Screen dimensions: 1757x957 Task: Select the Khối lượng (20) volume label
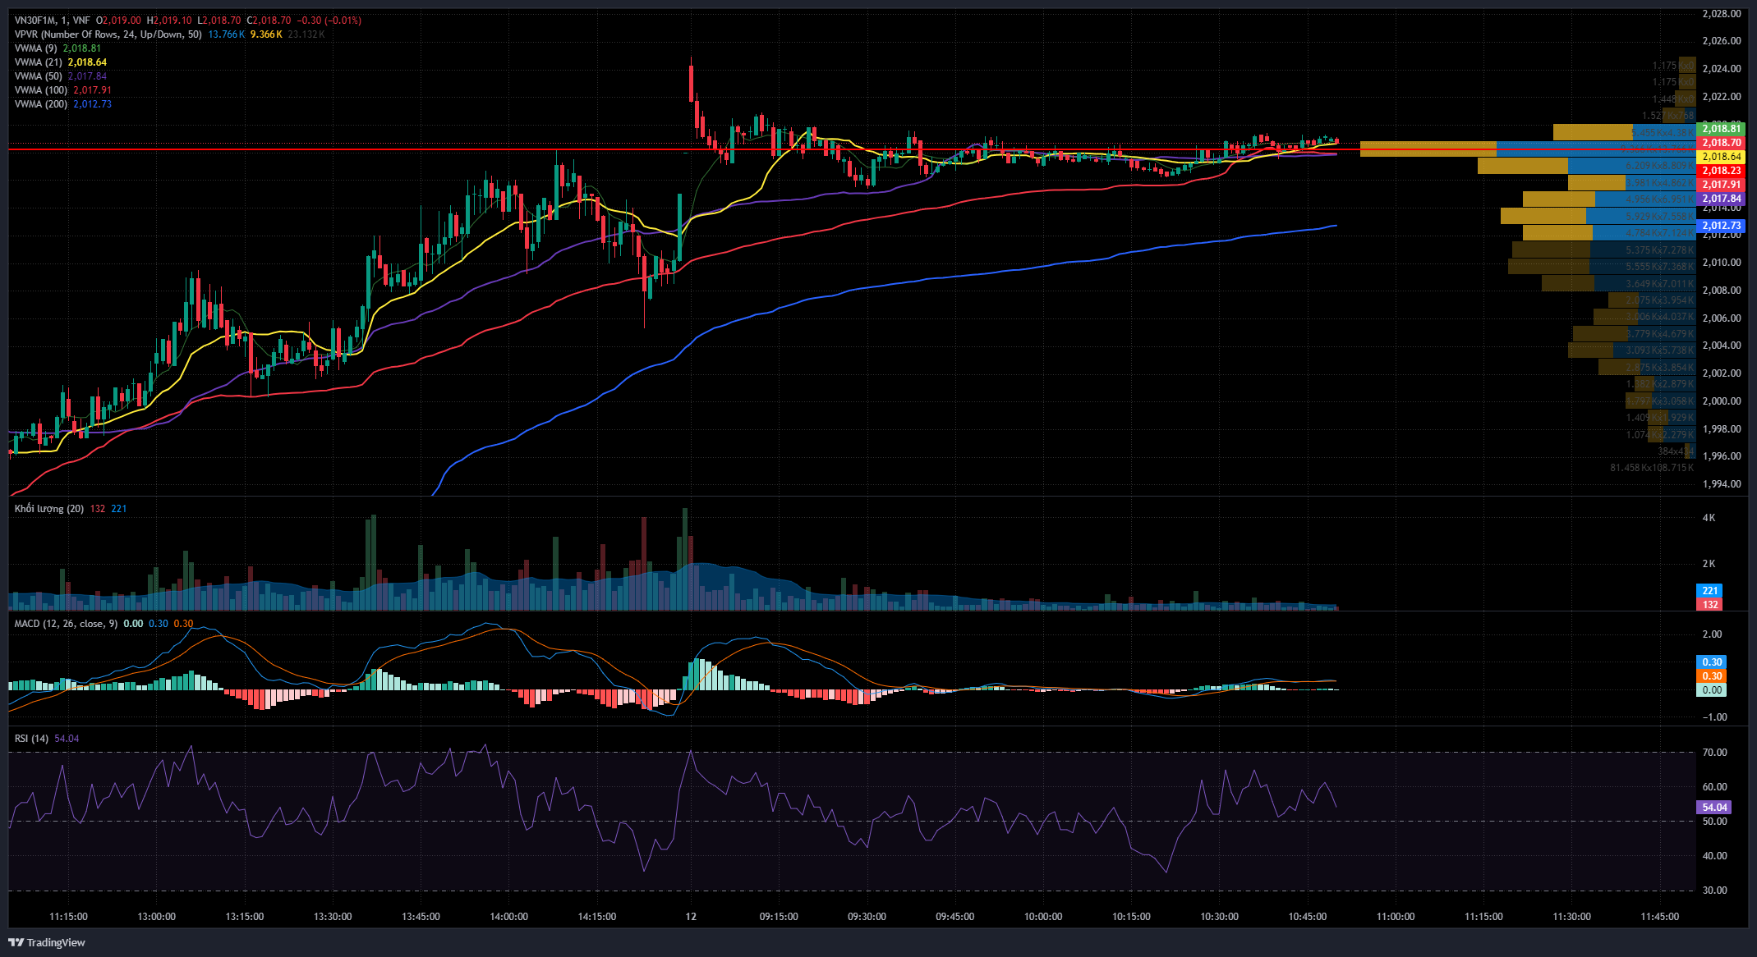[x=48, y=509]
